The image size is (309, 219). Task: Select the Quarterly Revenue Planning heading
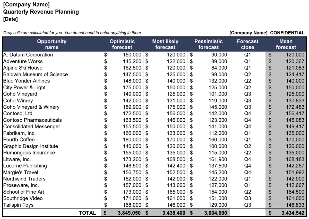(x=41, y=12)
